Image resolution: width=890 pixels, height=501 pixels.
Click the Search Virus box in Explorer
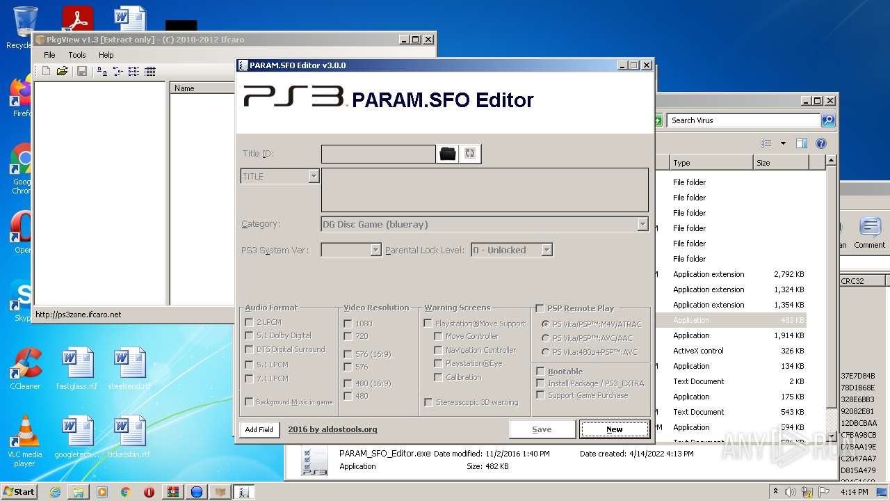(743, 120)
